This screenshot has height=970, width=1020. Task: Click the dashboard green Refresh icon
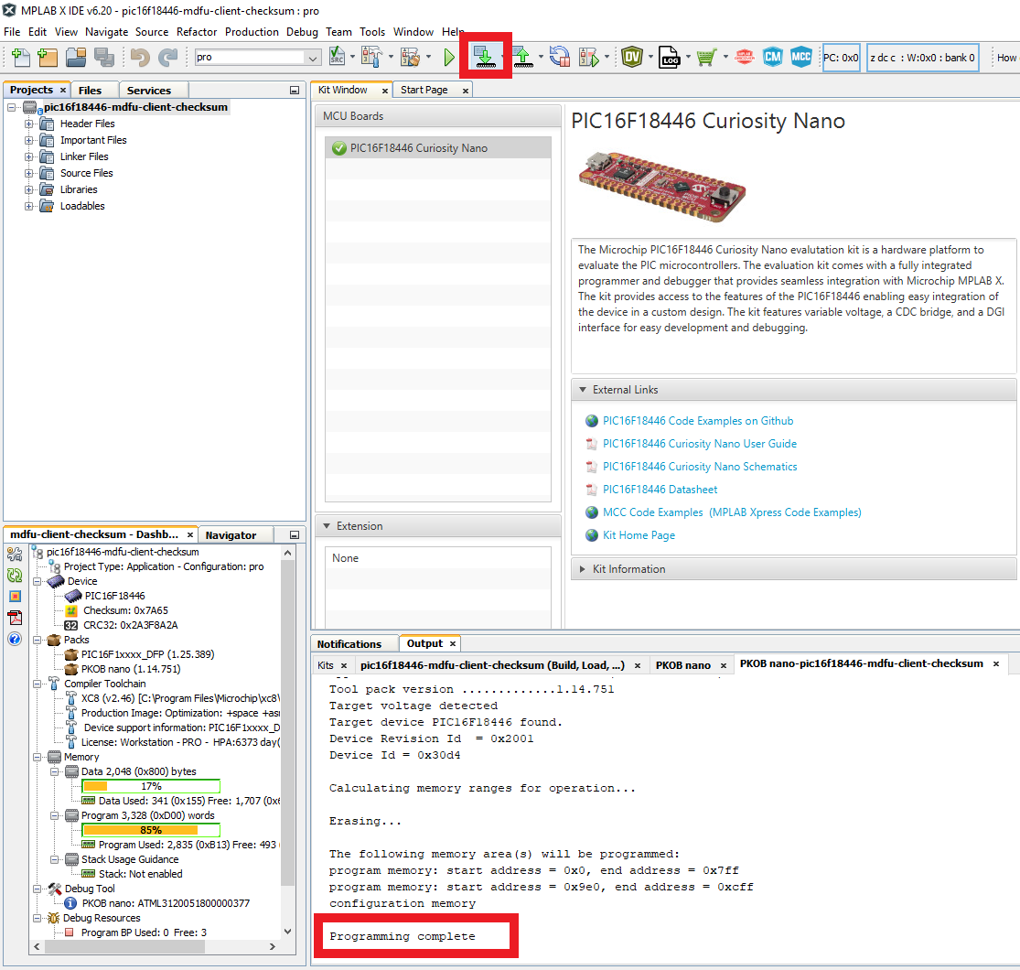[15, 576]
